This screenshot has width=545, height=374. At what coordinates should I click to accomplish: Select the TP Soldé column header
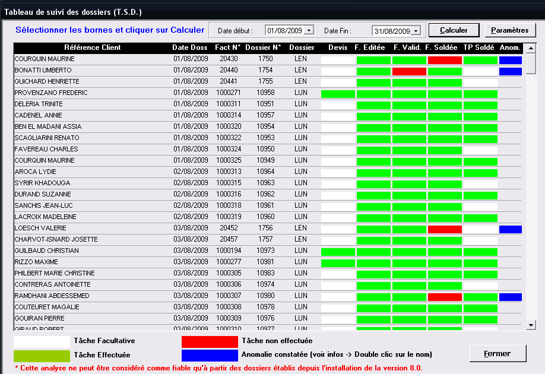pos(479,47)
